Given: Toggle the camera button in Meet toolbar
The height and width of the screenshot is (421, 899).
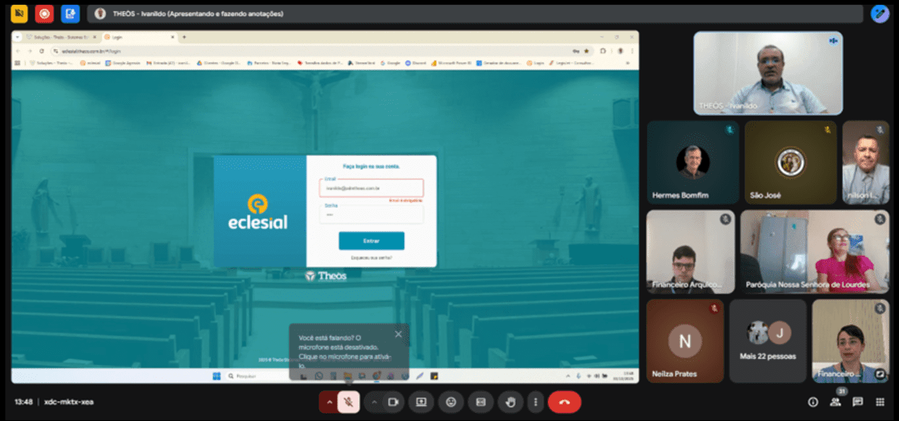Looking at the screenshot, I should coord(393,402).
